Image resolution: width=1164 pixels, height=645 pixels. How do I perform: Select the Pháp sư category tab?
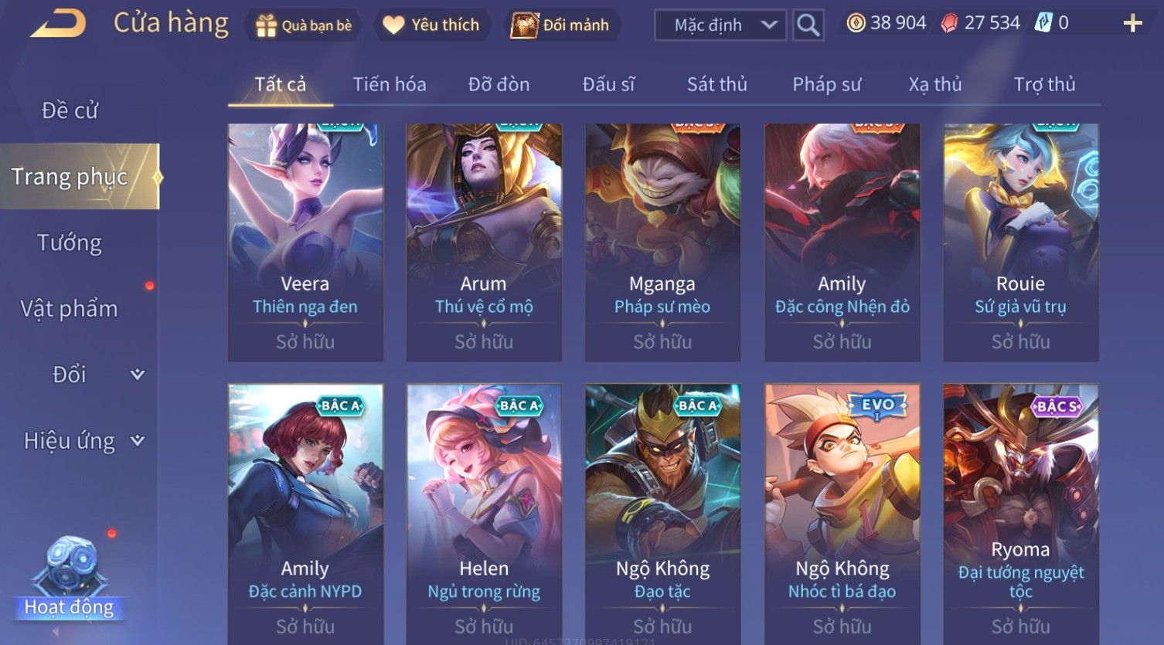[826, 84]
